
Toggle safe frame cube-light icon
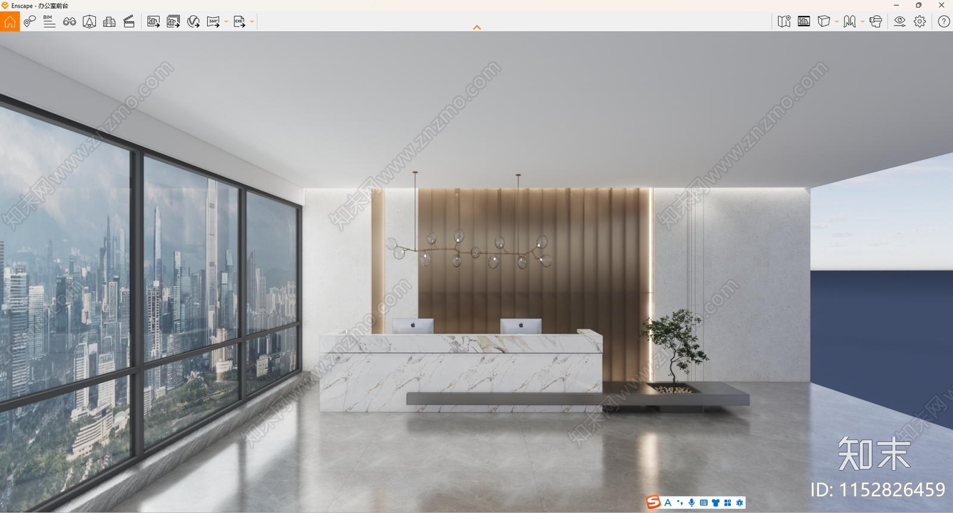click(89, 21)
